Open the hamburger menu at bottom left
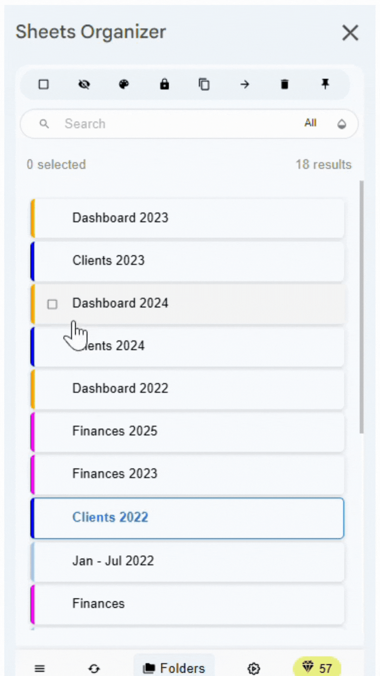 click(x=39, y=668)
